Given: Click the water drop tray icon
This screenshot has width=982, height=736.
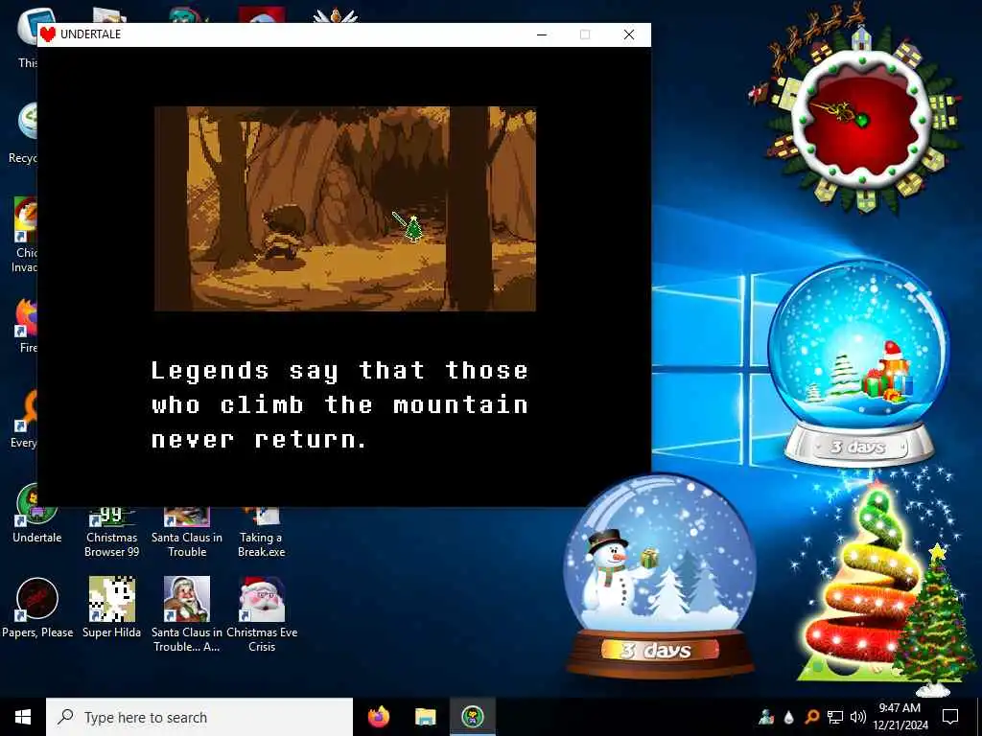Looking at the screenshot, I should (788, 717).
